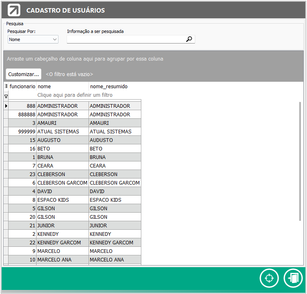Select DAVID in the nome column

tap(63, 191)
